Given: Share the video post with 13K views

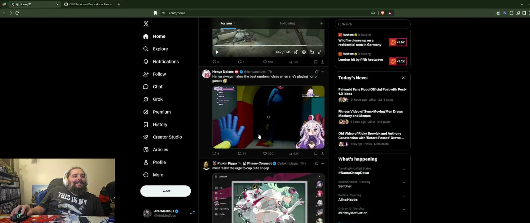Looking at the screenshot, I should [322, 62].
